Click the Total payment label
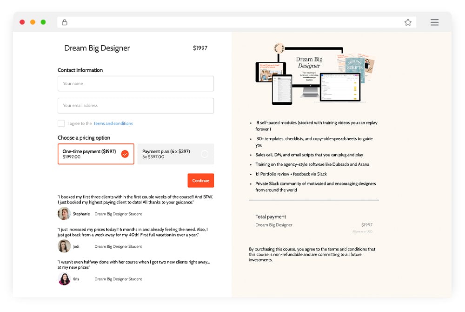This screenshot has width=465, height=312. [x=271, y=217]
